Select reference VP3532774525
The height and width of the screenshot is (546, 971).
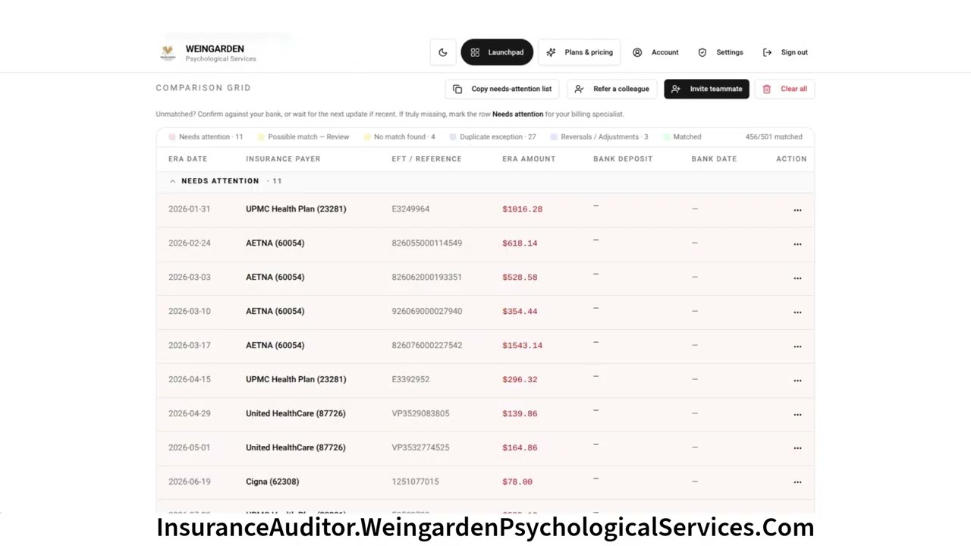[x=420, y=447]
